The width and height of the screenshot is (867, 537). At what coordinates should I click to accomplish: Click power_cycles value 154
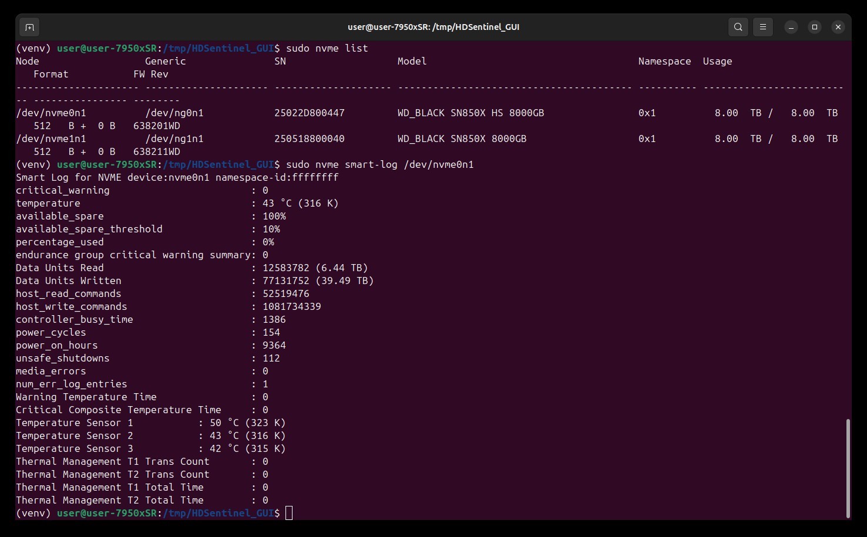pyautogui.click(x=271, y=332)
